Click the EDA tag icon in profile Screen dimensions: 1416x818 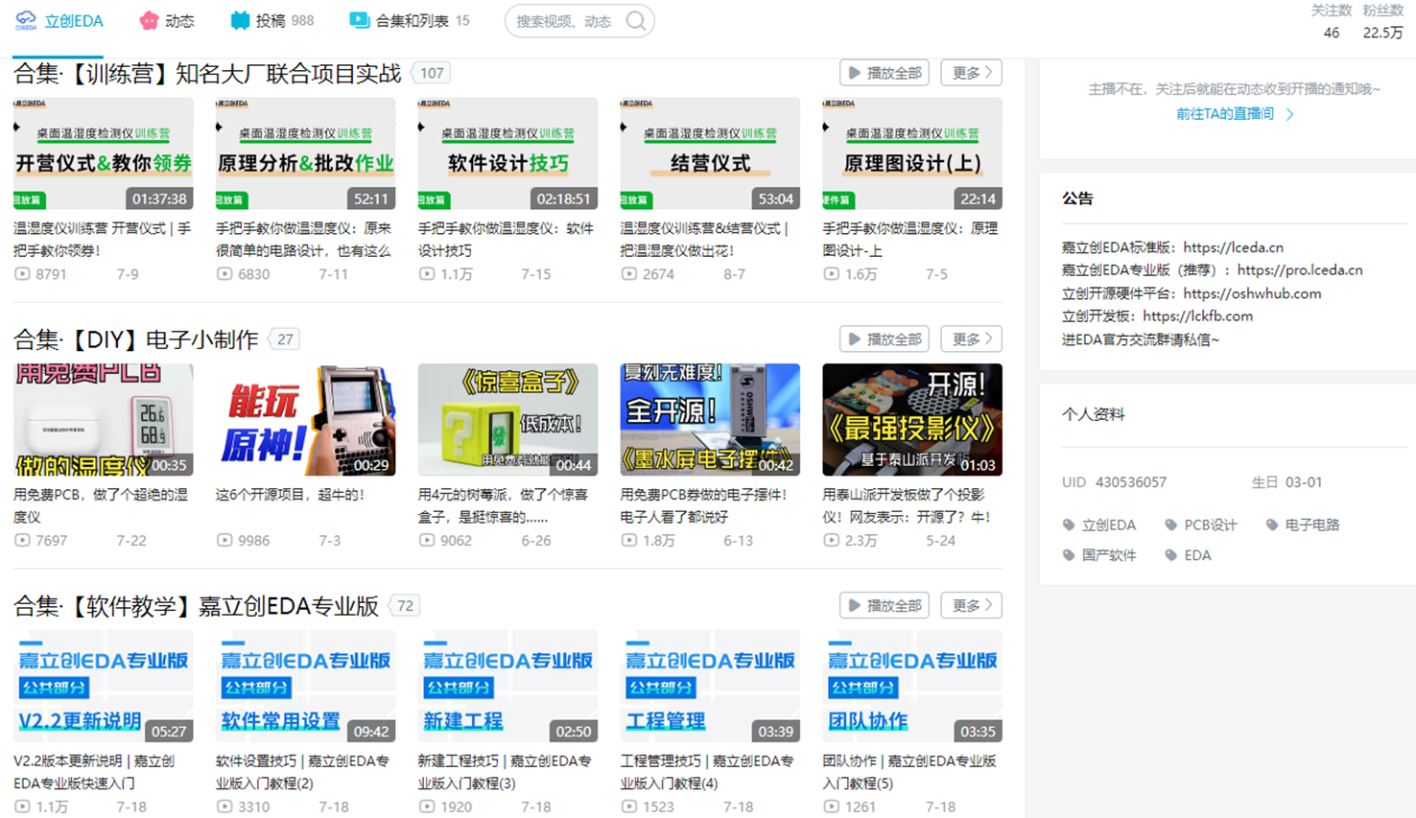[x=1170, y=555]
